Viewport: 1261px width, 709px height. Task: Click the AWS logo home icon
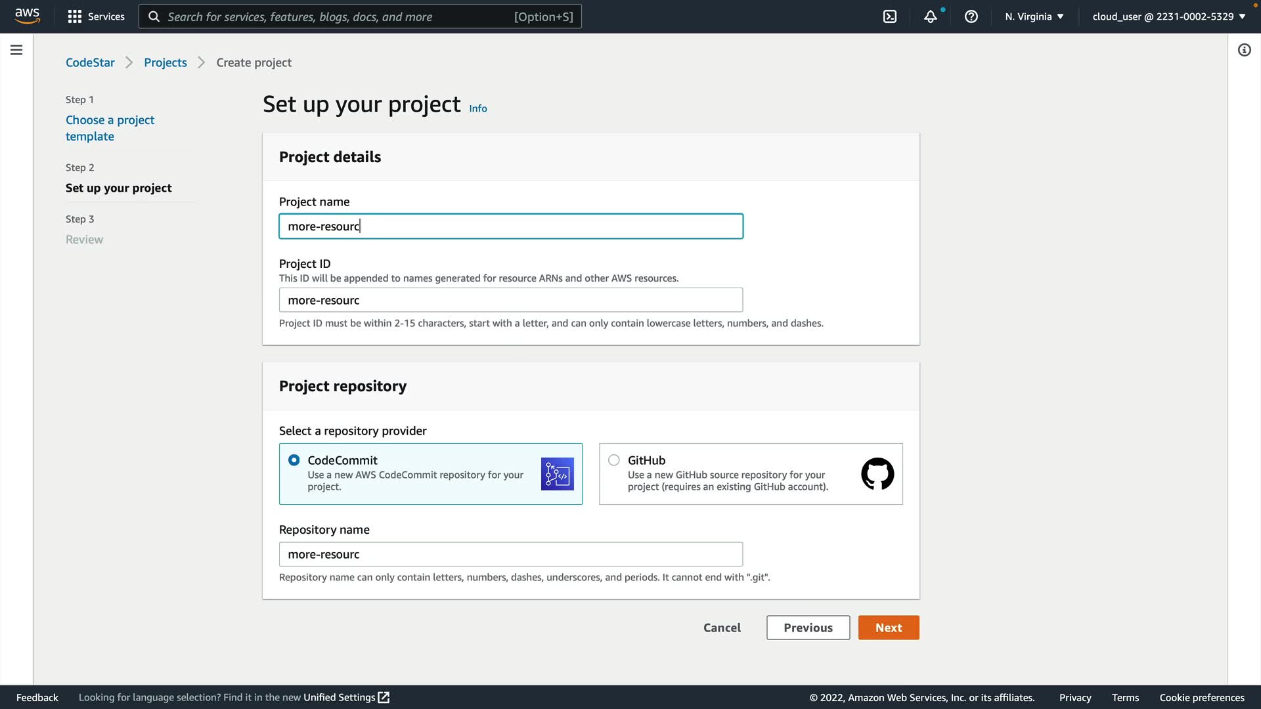[x=27, y=16]
